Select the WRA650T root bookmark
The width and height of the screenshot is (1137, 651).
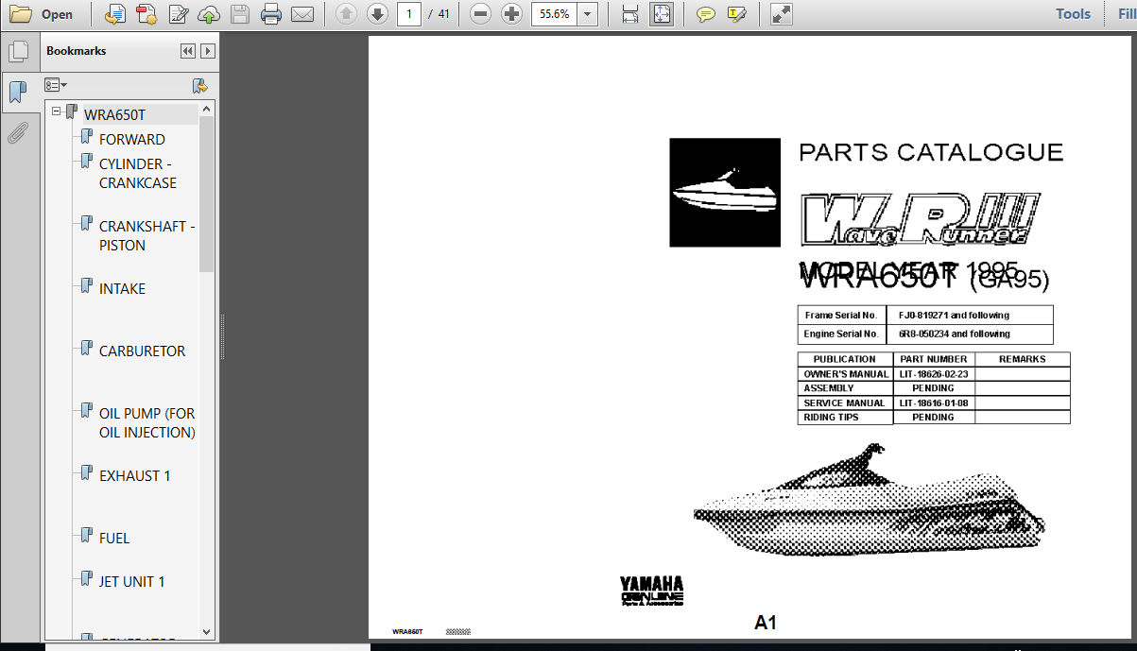tap(115, 115)
